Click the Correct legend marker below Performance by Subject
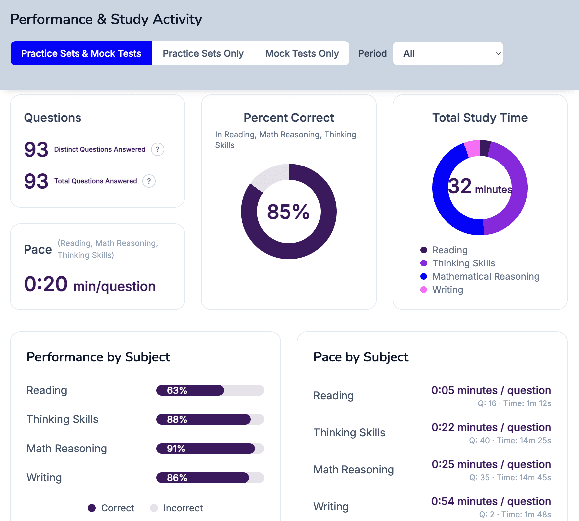579x521 pixels. 92,508
